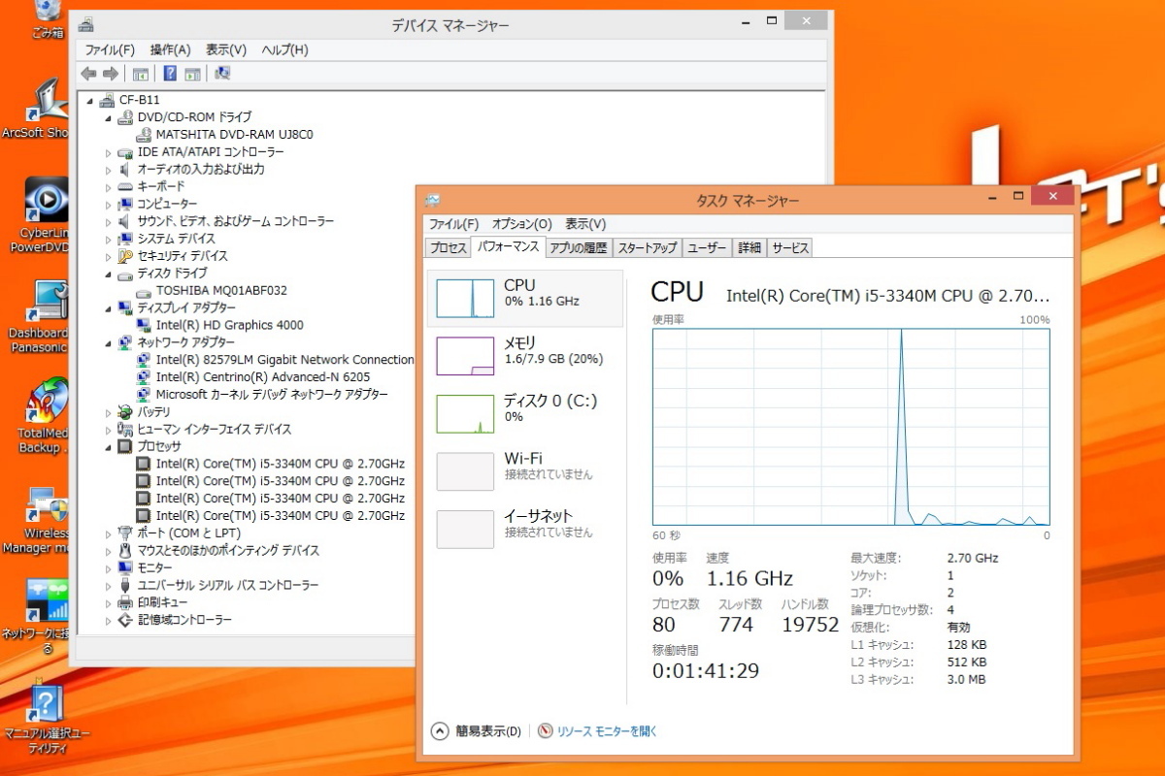The image size is (1165, 776).
Task: Select Intel(R) Centrino(R) Advanced-N 6205
Action: (x=262, y=376)
